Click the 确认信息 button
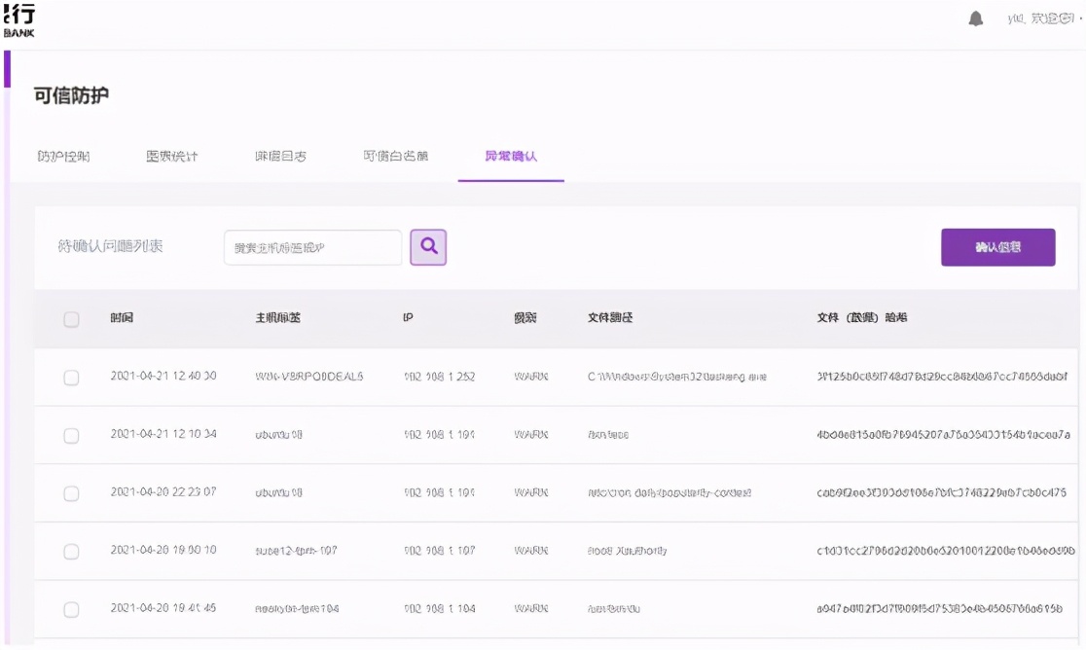 [997, 247]
